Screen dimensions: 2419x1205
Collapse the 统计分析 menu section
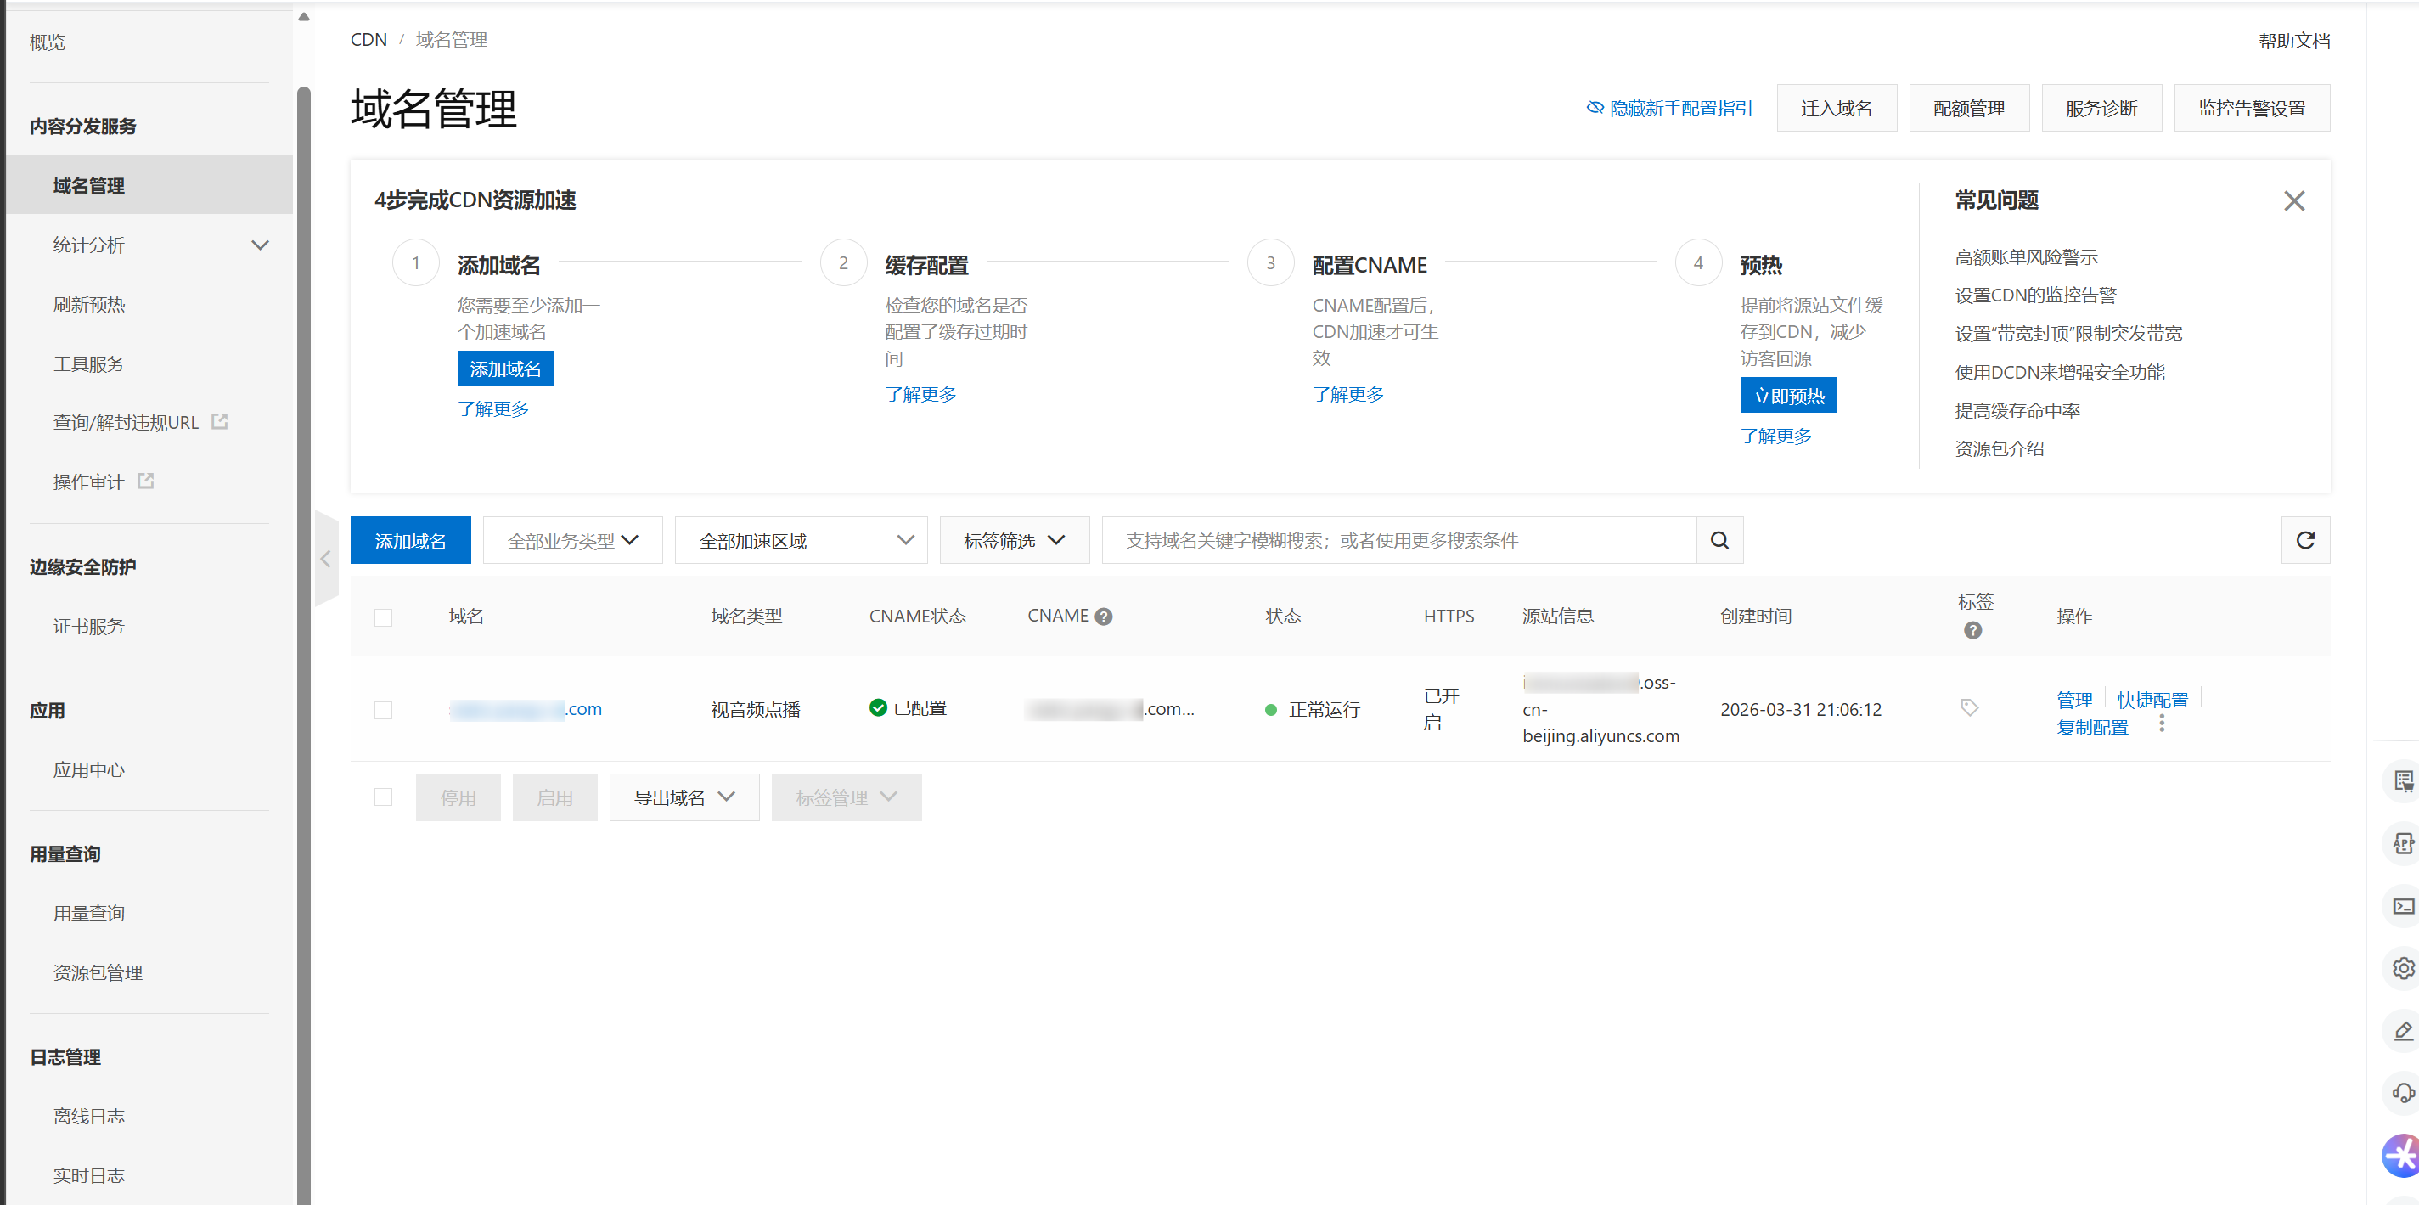tap(261, 245)
